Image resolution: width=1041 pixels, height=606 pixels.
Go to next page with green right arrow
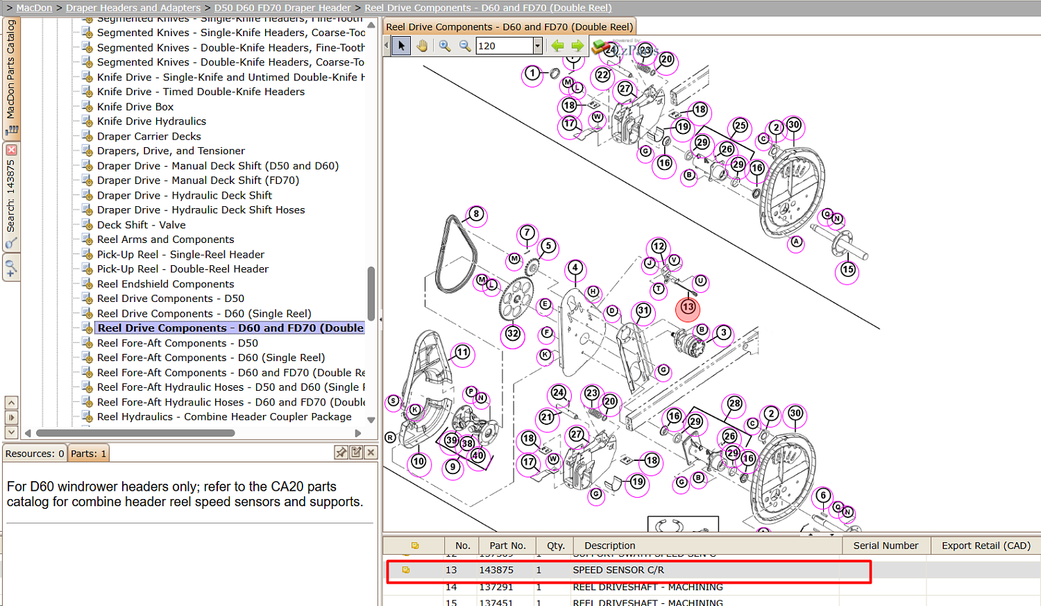(x=577, y=46)
